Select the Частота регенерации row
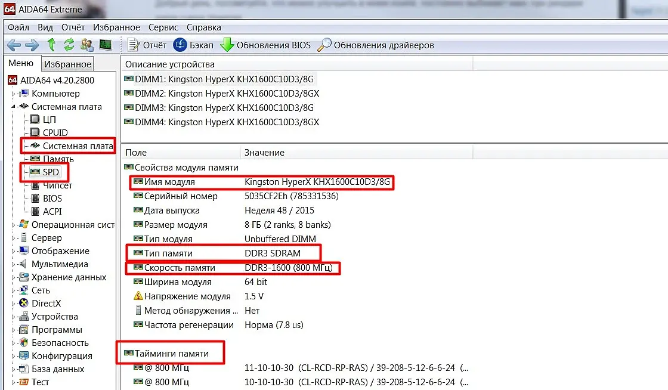Image resolution: width=668 pixels, height=390 pixels. (x=218, y=325)
